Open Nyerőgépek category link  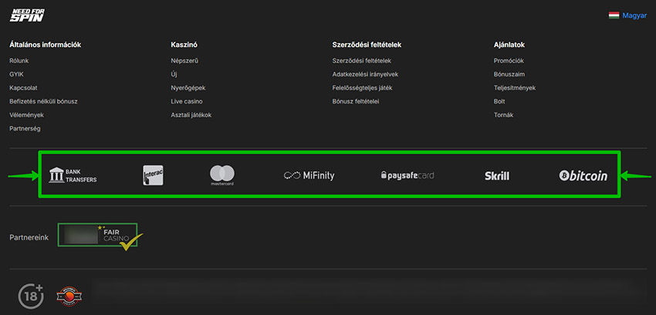188,87
